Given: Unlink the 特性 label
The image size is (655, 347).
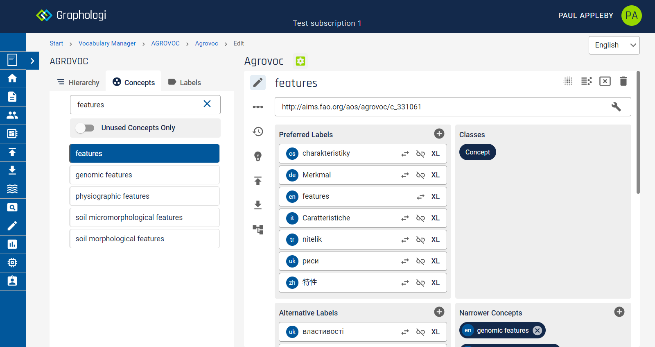Looking at the screenshot, I should 420,283.
